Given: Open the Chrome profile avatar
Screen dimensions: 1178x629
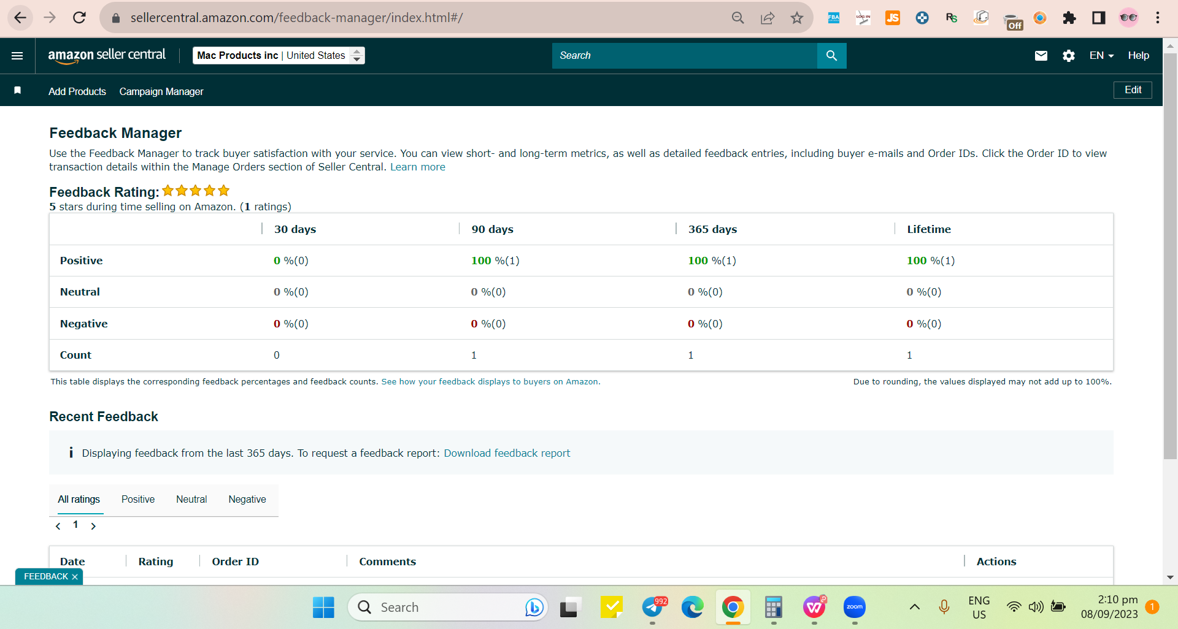Looking at the screenshot, I should point(1128,18).
